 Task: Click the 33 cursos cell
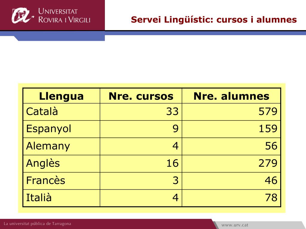pyautogui.click(x=141, y=112)
